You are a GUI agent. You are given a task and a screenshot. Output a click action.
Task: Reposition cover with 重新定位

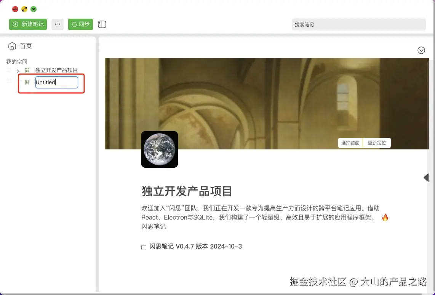tap(377, 143)
